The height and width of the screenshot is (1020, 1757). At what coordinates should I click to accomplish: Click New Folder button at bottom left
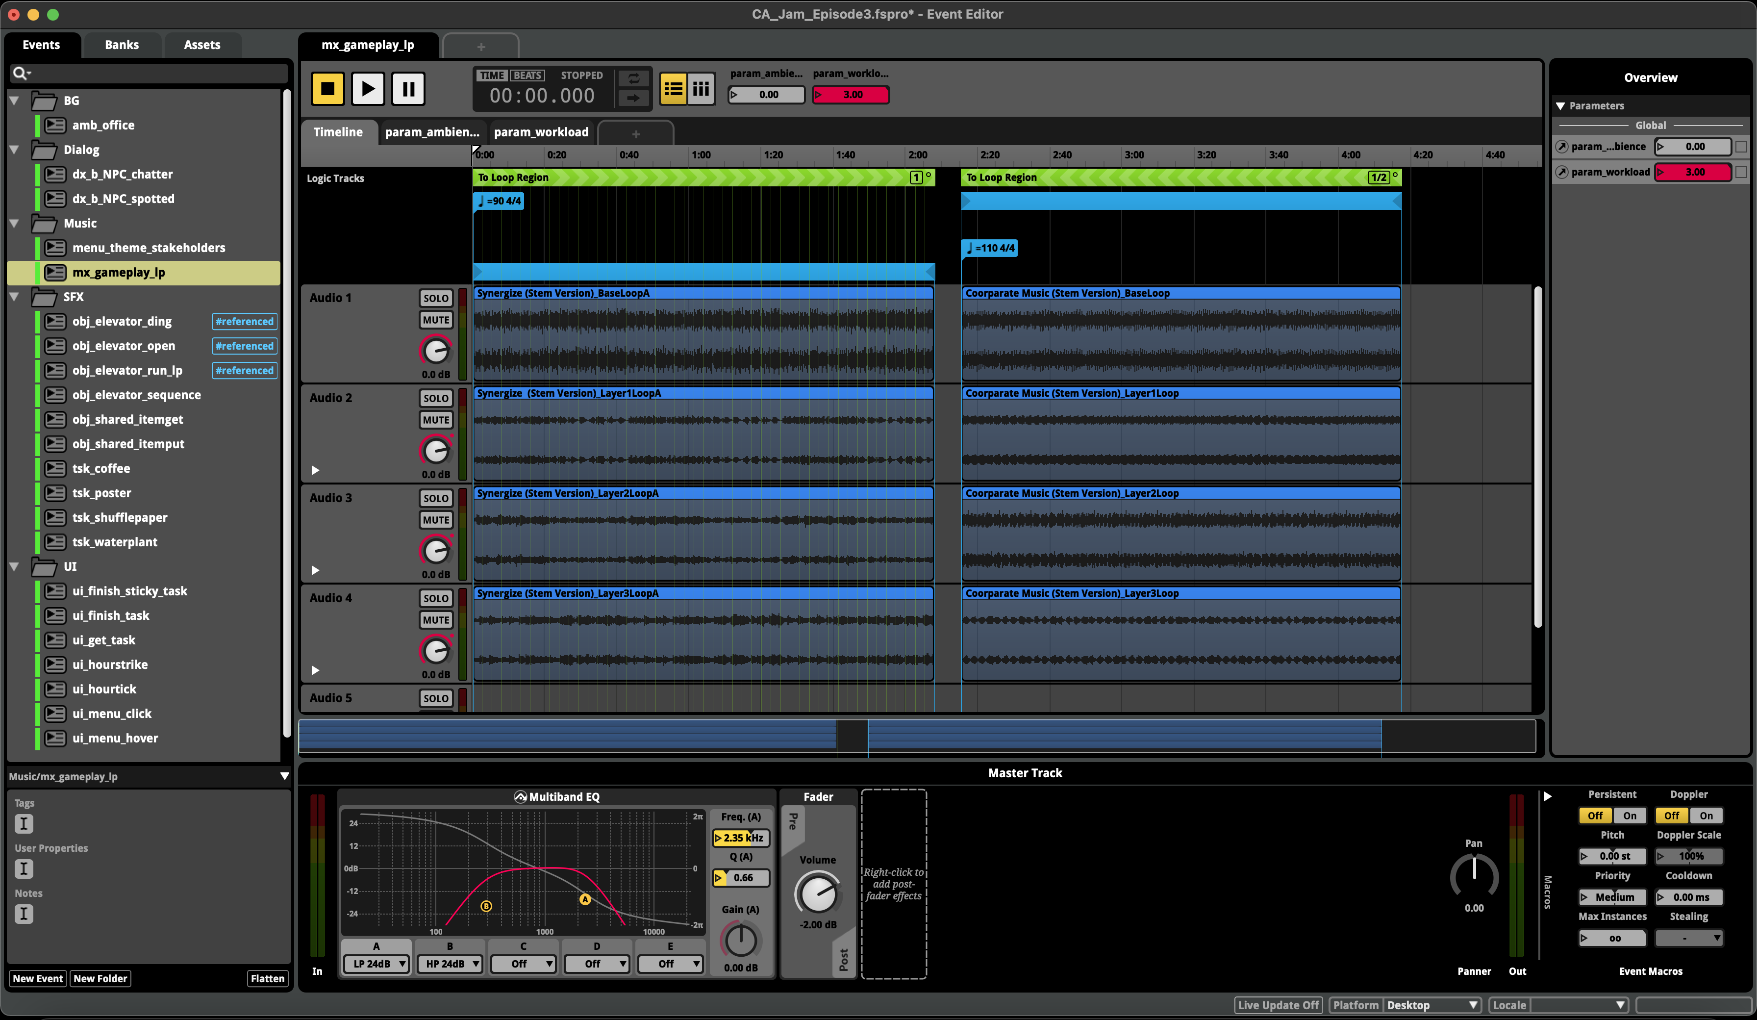coord(100,977)
